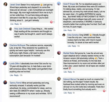
Task: Like Erica Sanchez's reply
Action: [x=69, y=46]
